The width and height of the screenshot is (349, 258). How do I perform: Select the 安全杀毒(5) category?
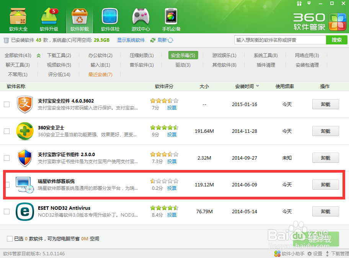tap(183, 56)
